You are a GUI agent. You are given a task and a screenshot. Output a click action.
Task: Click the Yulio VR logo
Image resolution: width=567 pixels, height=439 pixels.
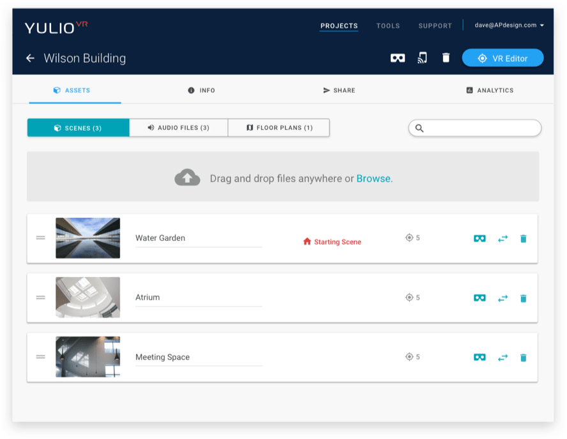(56, 28)
